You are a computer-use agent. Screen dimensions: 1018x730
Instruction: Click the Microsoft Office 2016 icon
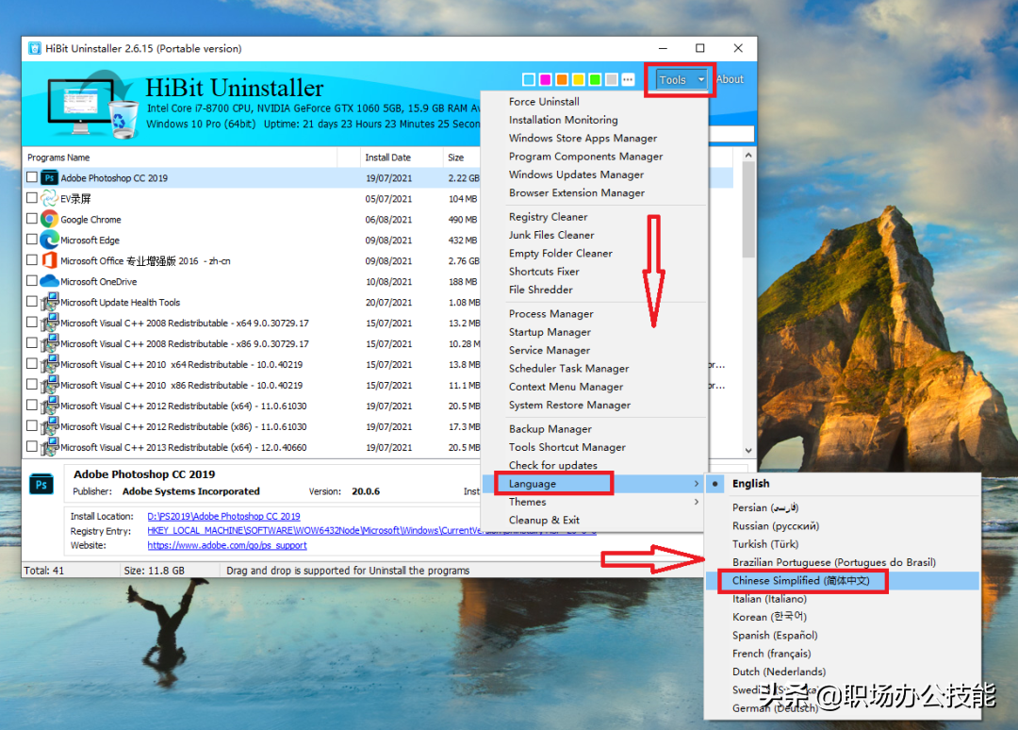49,261
